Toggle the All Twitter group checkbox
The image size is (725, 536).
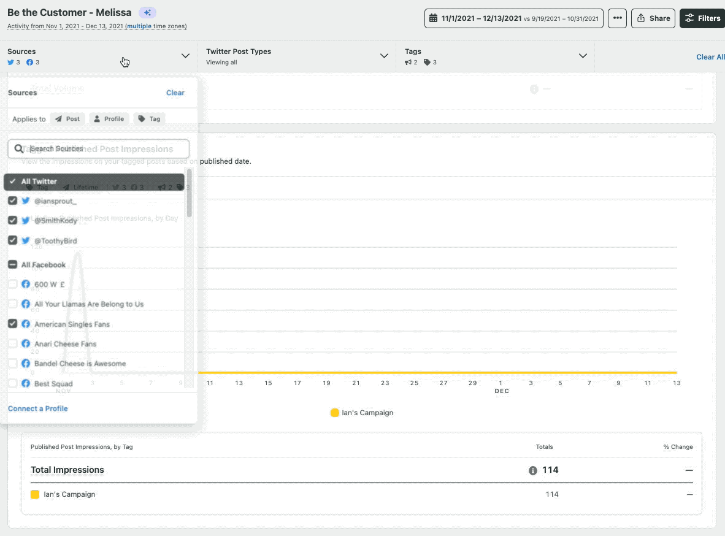(x=12, y=182)
